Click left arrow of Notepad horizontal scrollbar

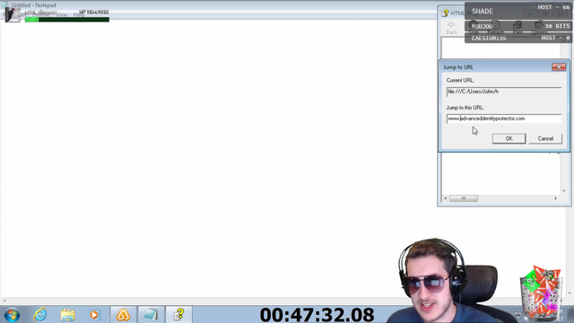4,301
